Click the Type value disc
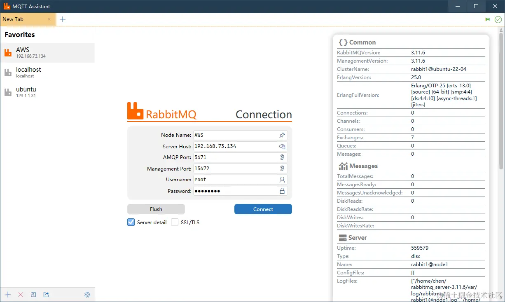The image size is (505, 302). click(416, 256)
